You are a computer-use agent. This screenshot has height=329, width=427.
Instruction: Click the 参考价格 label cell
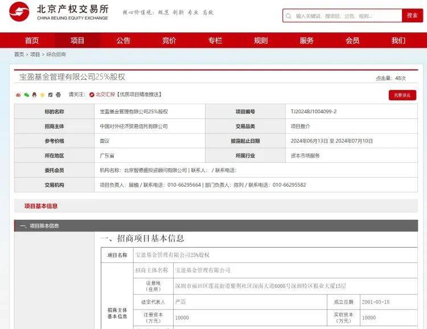click(x=54, y=141)
